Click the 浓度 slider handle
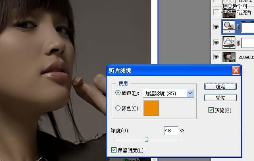 [x=146, y=139]
